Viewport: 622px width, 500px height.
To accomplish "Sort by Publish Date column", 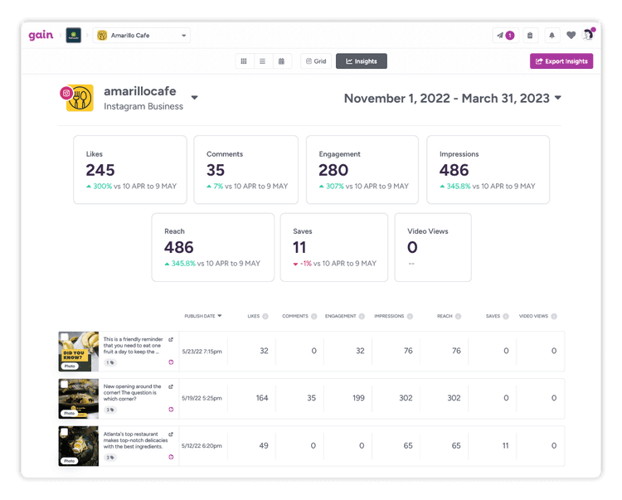I will click(x=203, y=316).
